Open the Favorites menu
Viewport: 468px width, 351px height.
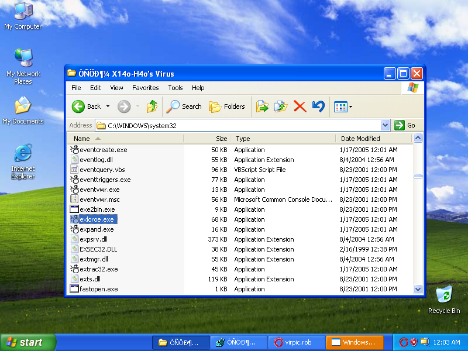(145, 88)
